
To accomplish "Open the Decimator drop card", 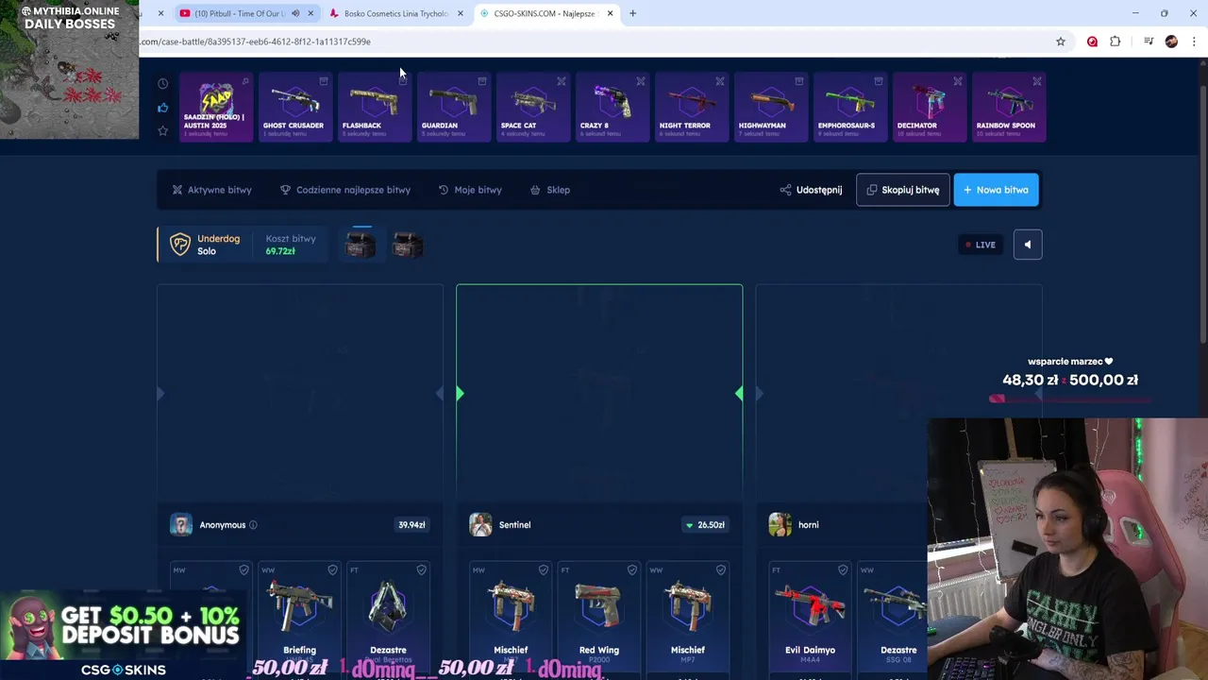I will click(928, 108).
